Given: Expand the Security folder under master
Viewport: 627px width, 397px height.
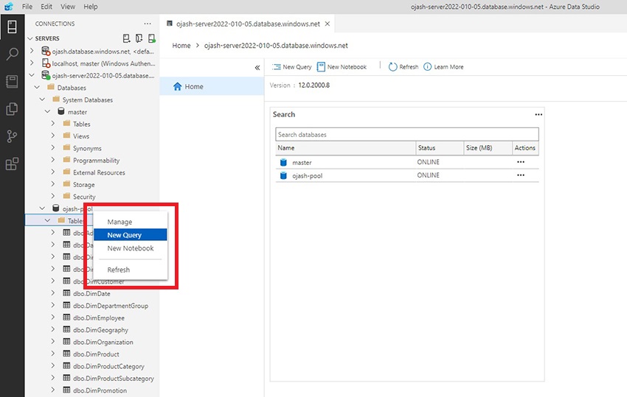Looking at the screenshot, I should (x=53, y=196).
